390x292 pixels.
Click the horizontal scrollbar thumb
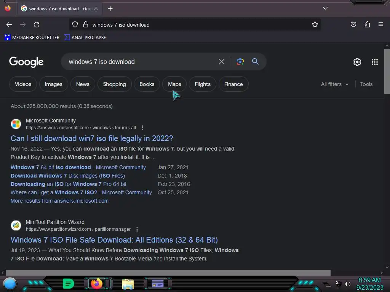(x=168, y=273)
